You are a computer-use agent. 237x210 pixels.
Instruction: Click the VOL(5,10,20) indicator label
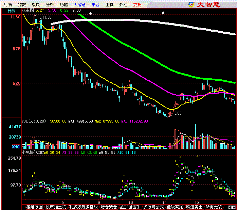click(x=34, y=121)
